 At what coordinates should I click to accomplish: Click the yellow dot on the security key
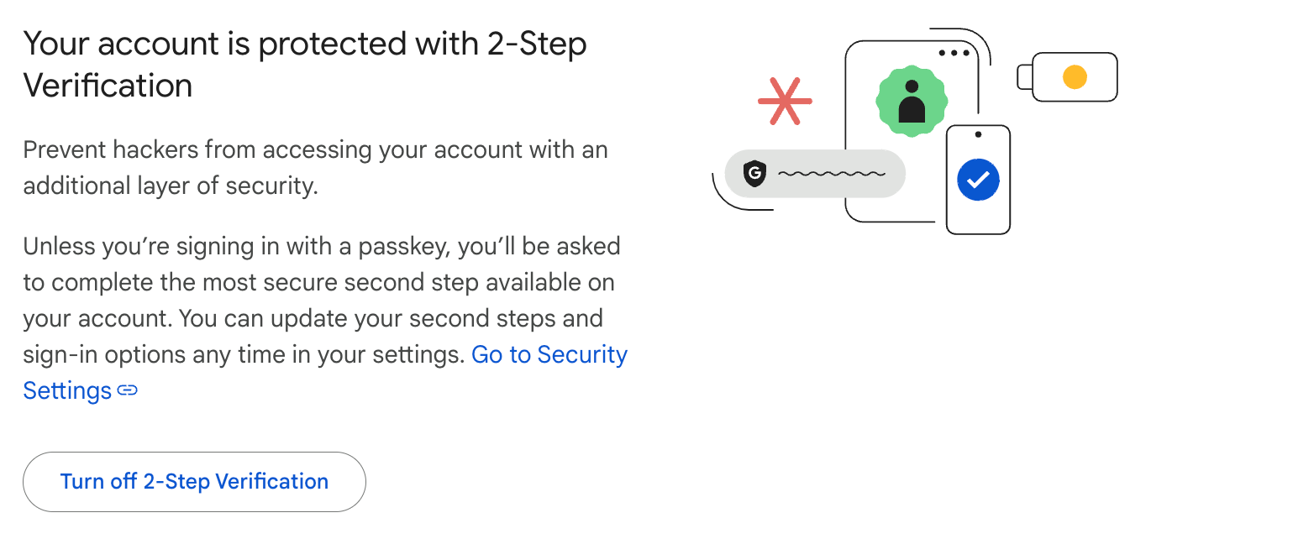tap(1075, 77)
